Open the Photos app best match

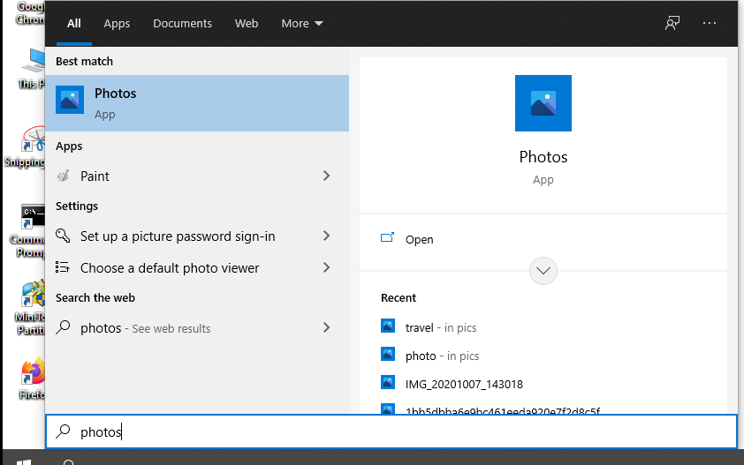[x=197, y=103]
